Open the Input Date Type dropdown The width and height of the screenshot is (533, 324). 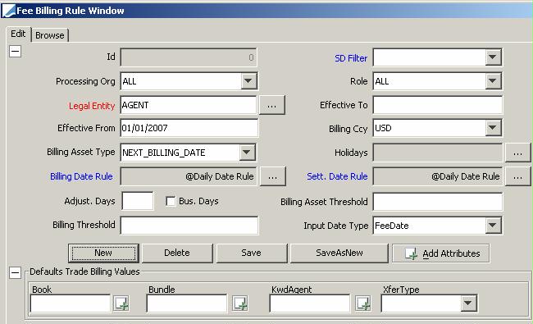(x=493, y=225)
